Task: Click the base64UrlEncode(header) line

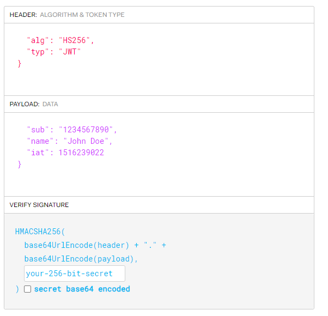Action: click(76, 245)
